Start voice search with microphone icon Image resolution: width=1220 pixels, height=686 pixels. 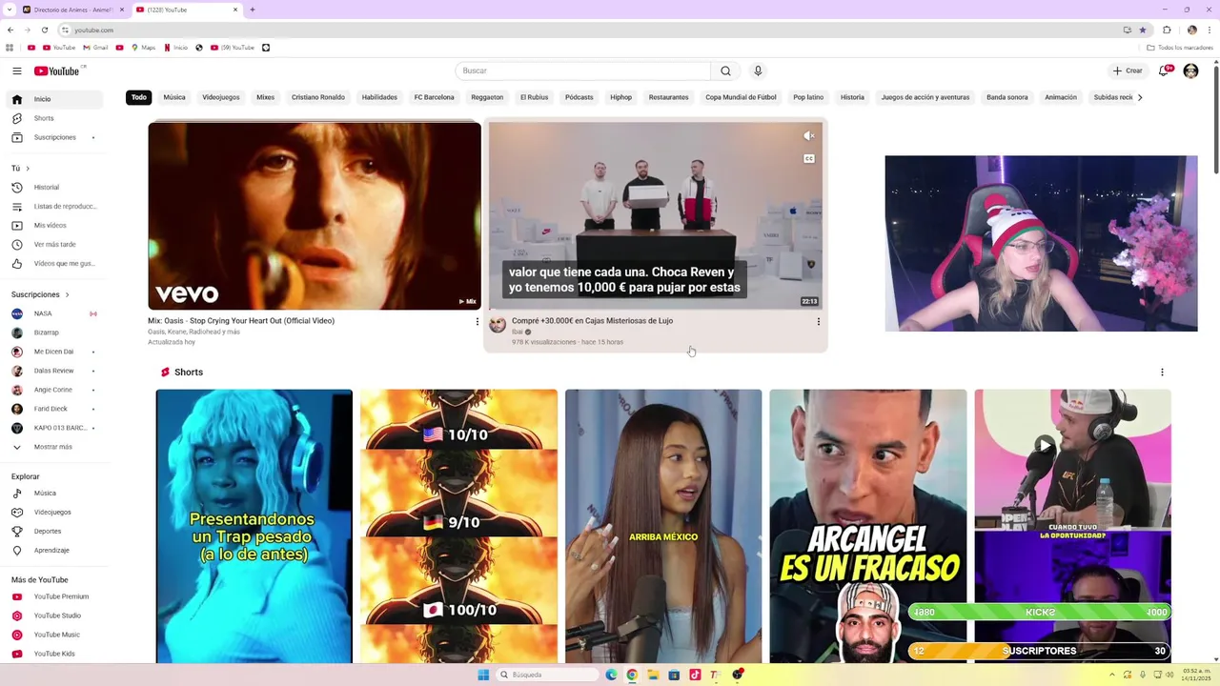[x=758, y=71]
